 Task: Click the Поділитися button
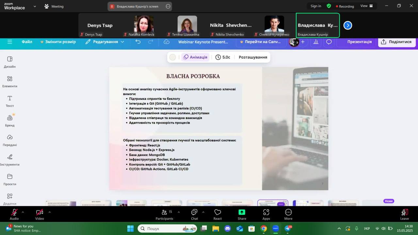pyautogui.click(x=397, y=42)
